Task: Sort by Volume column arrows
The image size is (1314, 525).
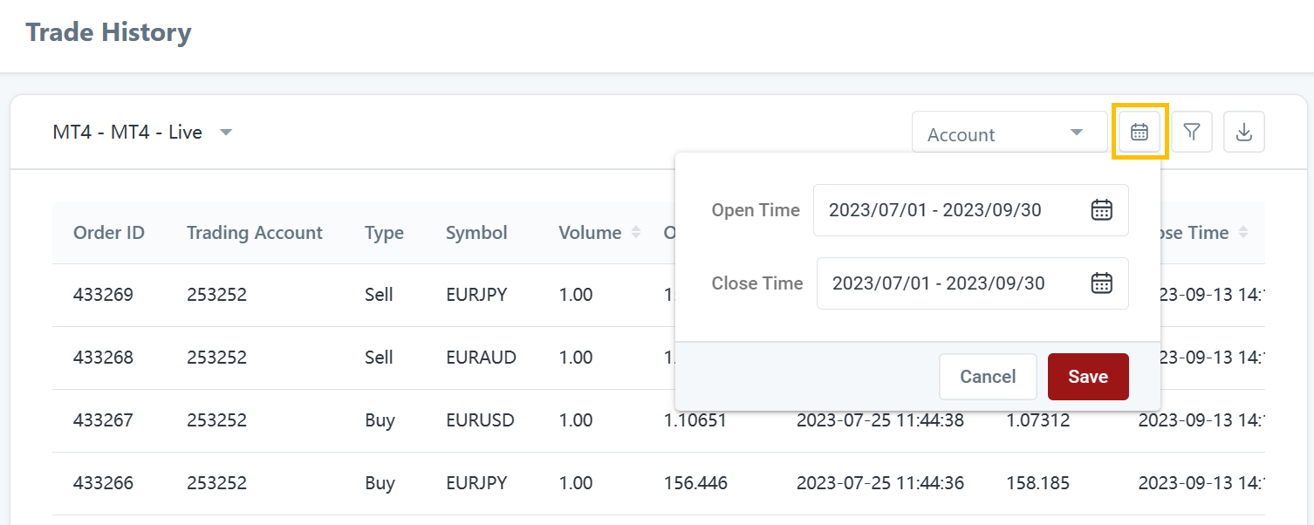Action: (636, 233)
